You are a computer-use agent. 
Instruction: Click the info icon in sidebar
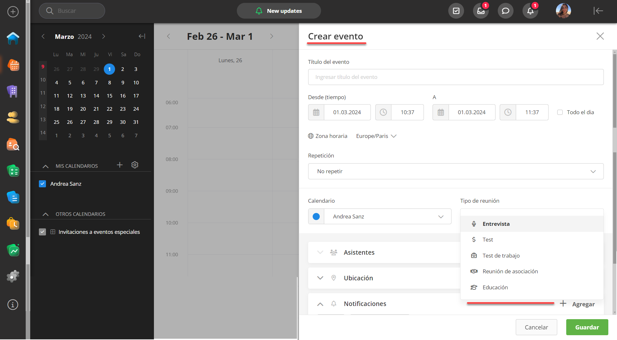click(13, 304)
